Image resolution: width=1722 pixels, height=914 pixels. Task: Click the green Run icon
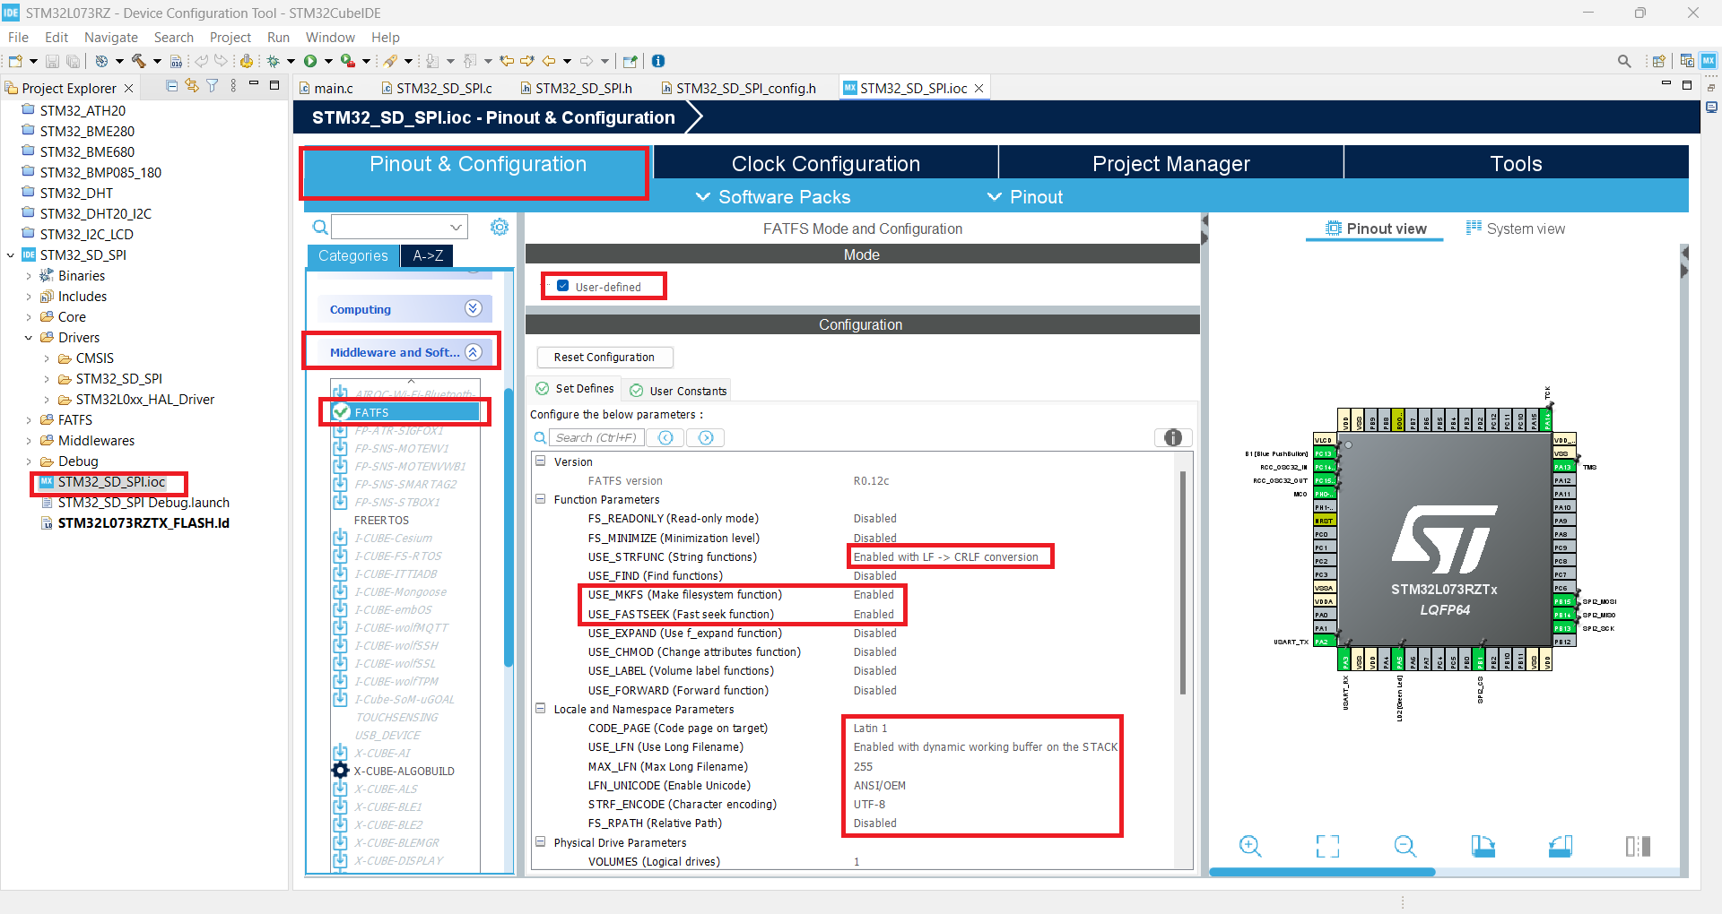point(310,61)
